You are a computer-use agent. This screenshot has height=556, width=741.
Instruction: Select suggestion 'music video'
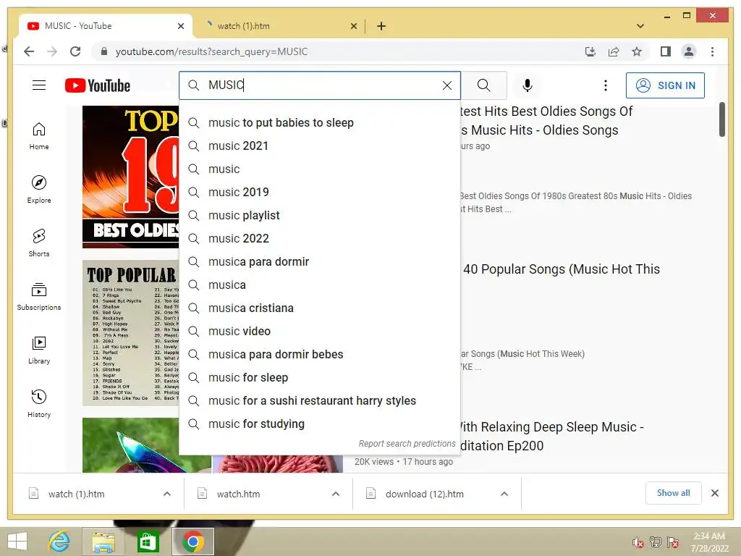point(319,332)
